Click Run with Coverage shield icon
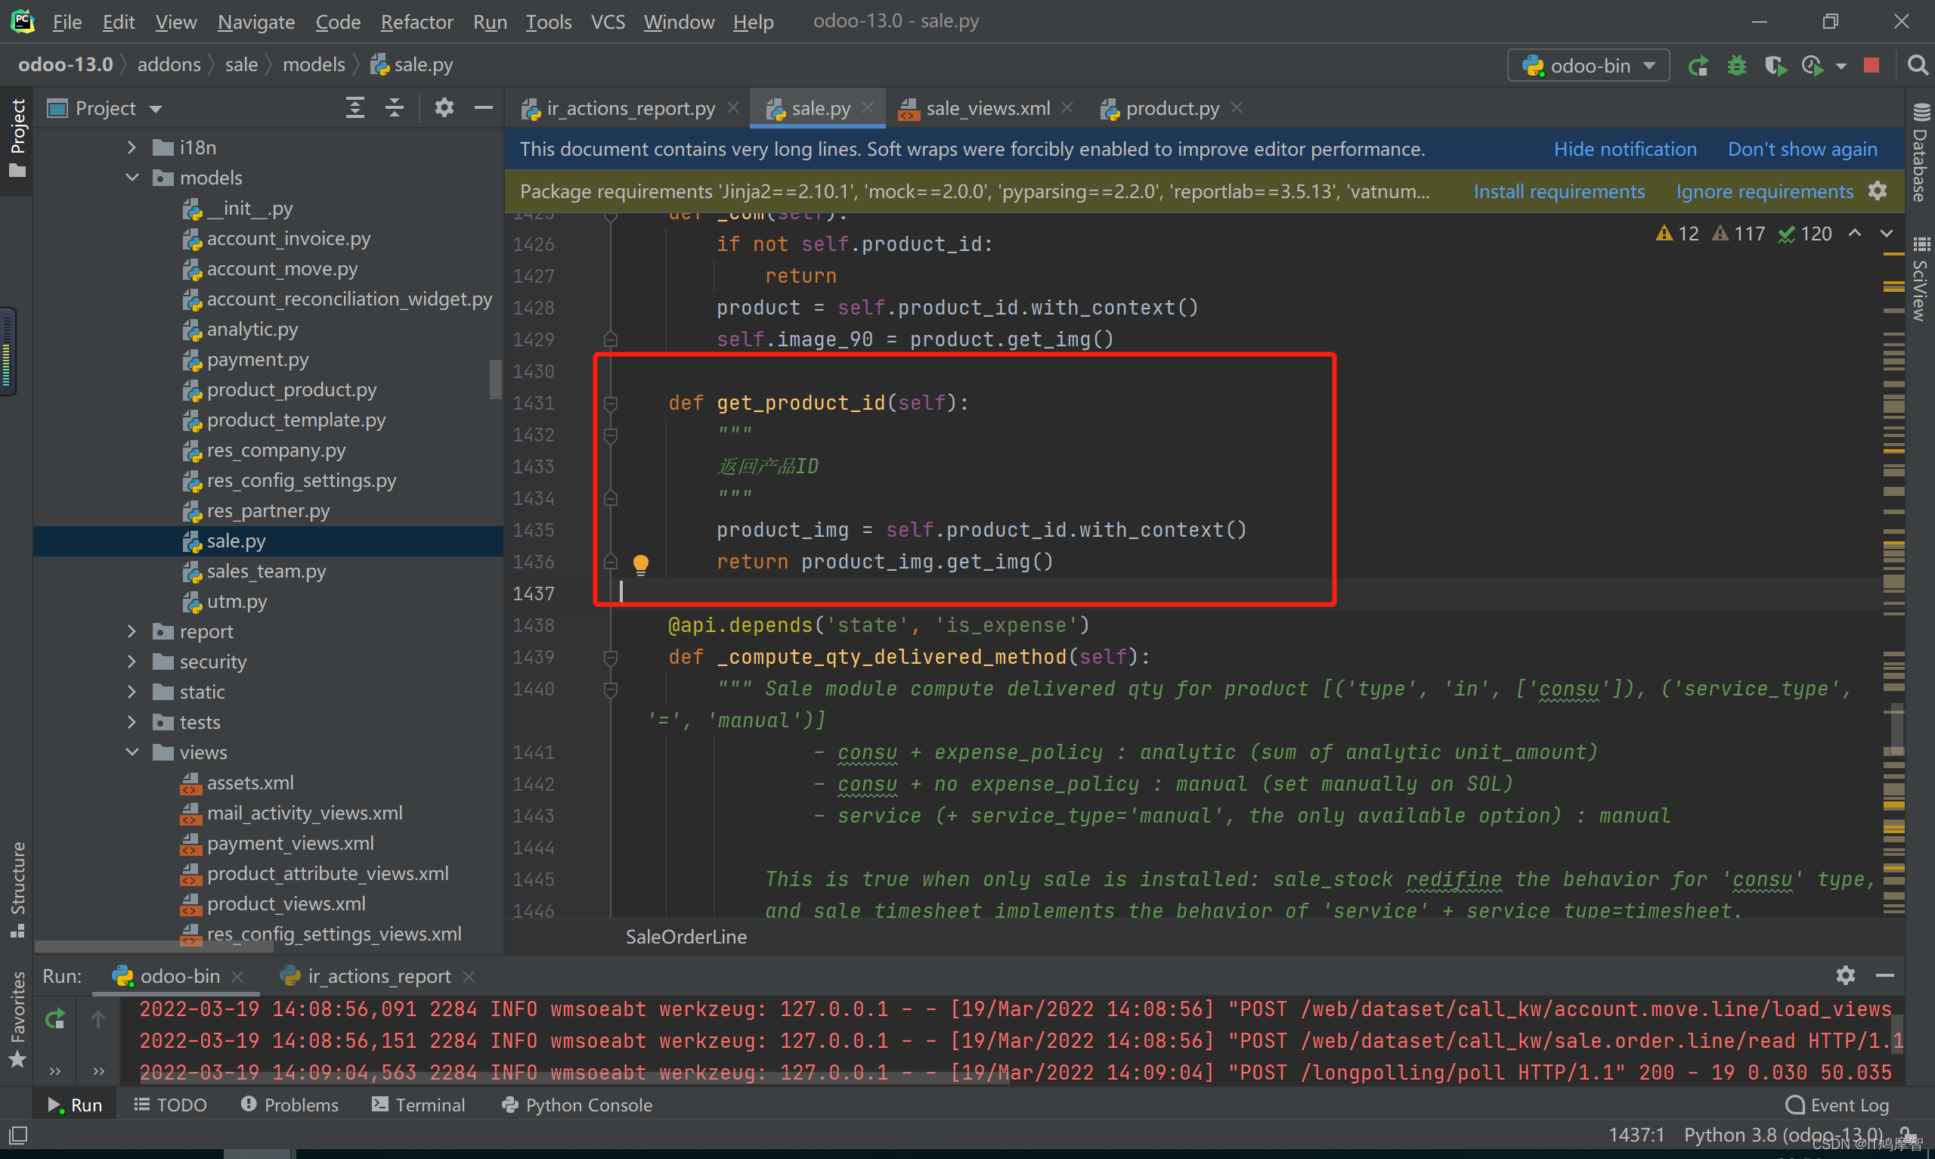 coord(1775,66)
